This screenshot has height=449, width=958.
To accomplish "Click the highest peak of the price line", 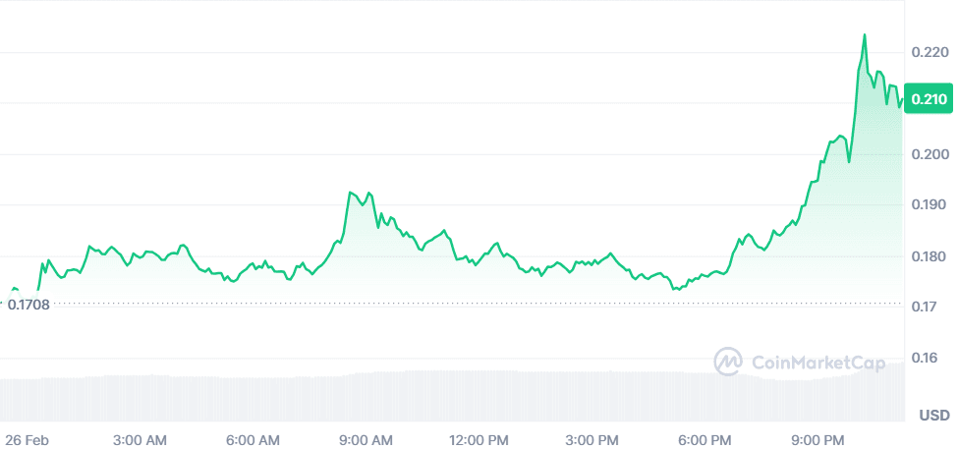I will pos(864,35).
